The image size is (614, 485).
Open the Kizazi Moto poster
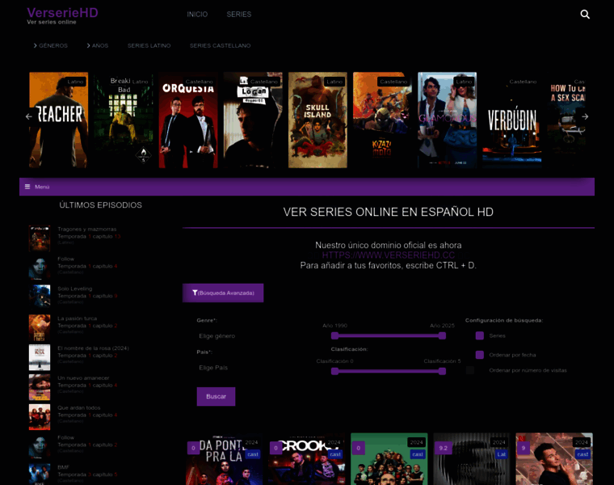pyautogui.click(x=383, y=120)
